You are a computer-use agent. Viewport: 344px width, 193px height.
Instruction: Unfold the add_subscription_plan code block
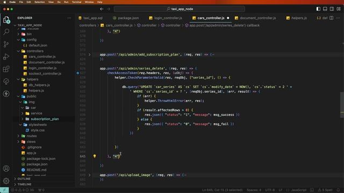coord(90,54)
